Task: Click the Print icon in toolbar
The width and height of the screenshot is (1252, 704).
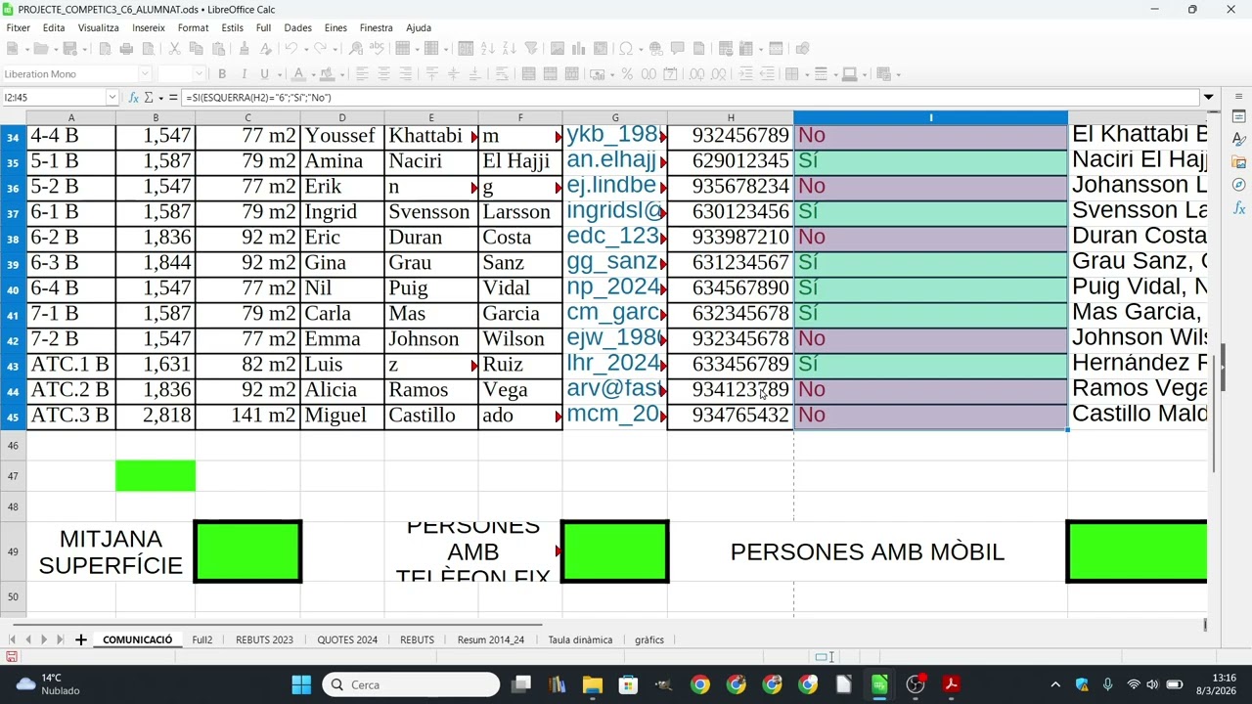Action: [126, 48]
